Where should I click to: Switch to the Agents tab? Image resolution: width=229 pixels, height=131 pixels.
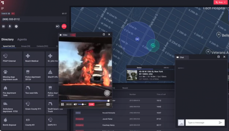point(22,39)
